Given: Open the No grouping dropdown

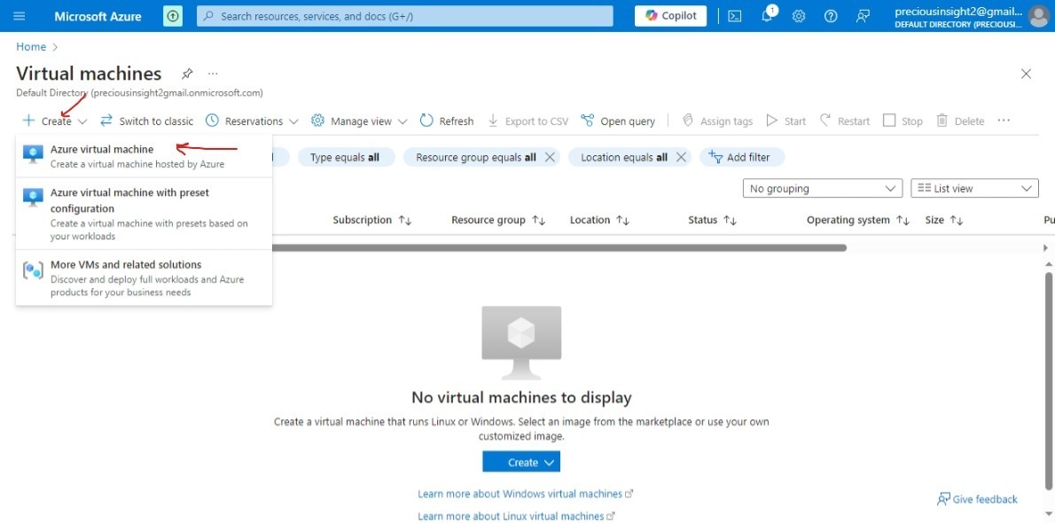Looking at the screenshot, I should pos(822,189).
